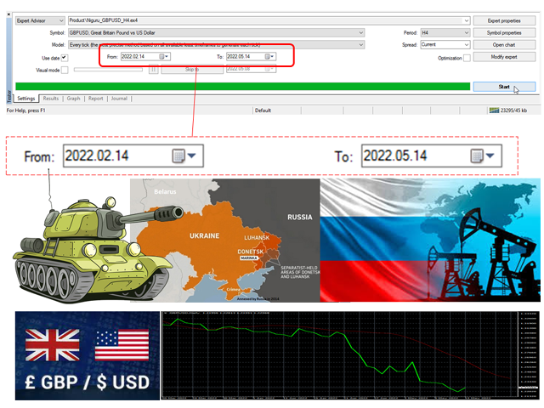Open the Spread Current dropdown

(x=466, y=44)
